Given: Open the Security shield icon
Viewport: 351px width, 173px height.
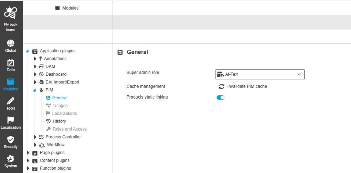Looking at the screenshot, I should click(x=12, y=140).
